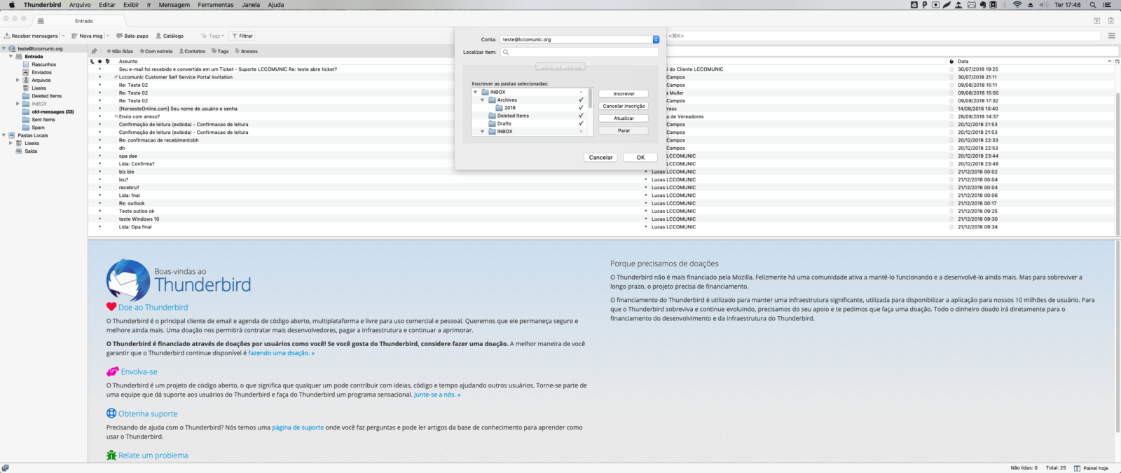Expand the Arquivos folder

(x=18, y=80)
